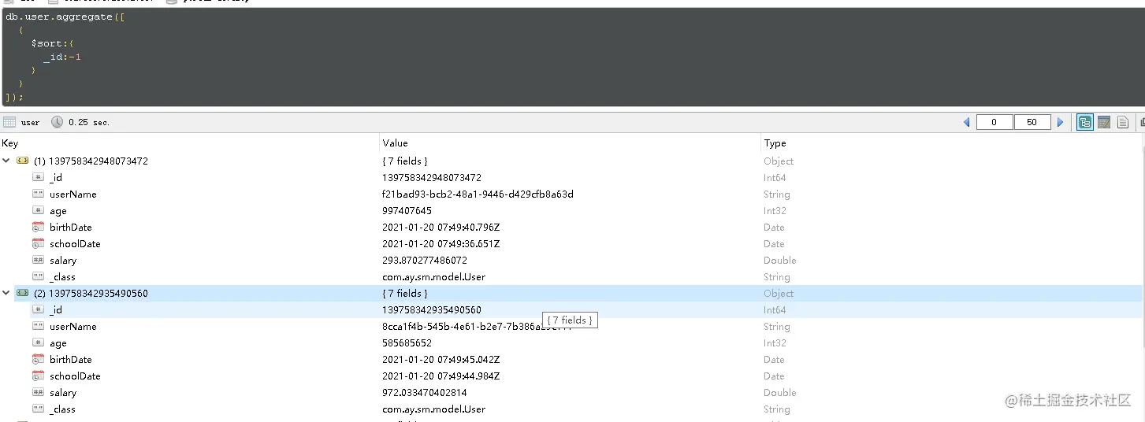Select the userName row of document 1
Viewport: 1145px width, 422px height.
click(72, 194)
